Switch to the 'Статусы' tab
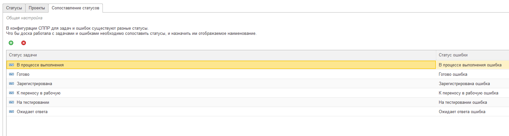This screenshot has width=509, height=136. pyautogui.click(x=14, y=8)
